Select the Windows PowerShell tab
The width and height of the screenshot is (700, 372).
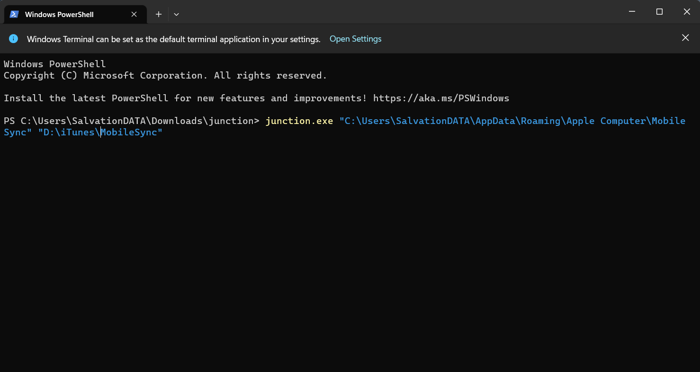[75, 14]
